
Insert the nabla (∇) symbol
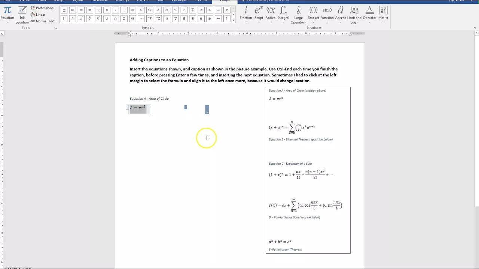tap(175, 19)
